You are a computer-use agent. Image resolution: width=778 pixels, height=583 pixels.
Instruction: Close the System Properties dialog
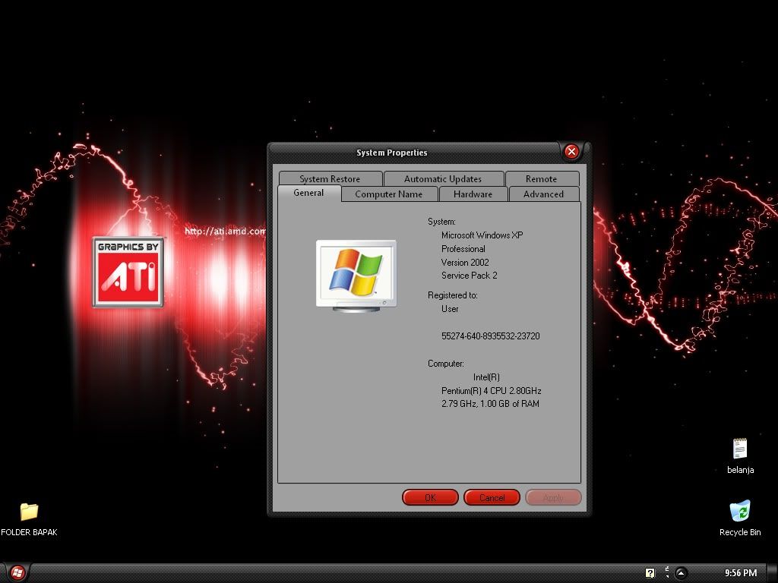coord(571,152)
